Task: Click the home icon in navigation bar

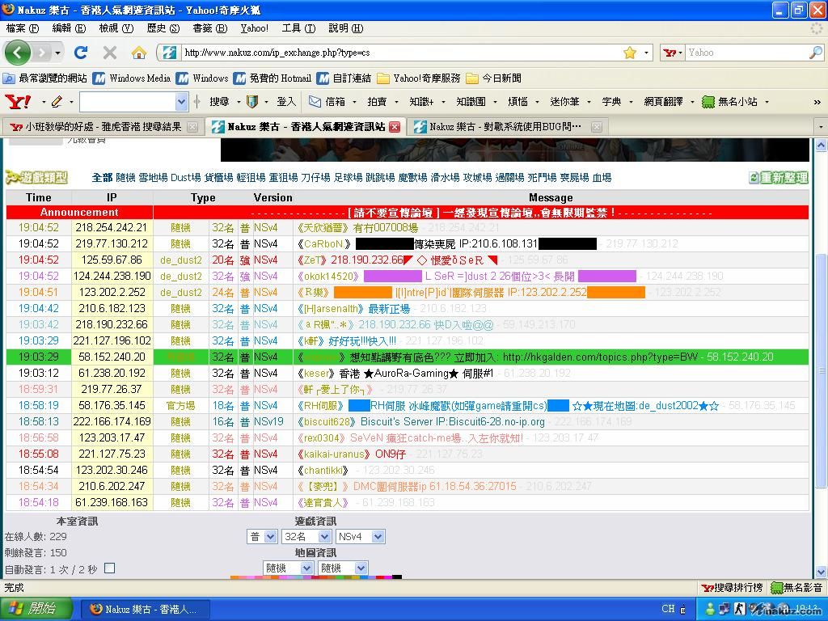Action: [x=139, y=53]
